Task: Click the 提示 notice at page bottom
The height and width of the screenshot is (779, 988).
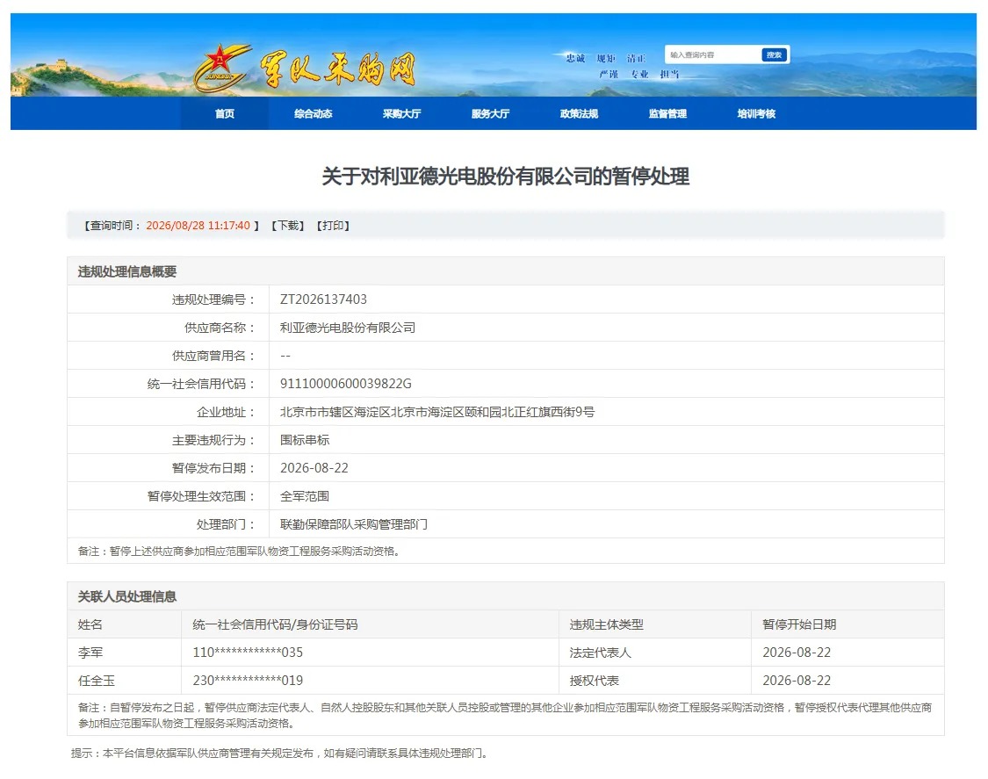Action: coord(279,754)
